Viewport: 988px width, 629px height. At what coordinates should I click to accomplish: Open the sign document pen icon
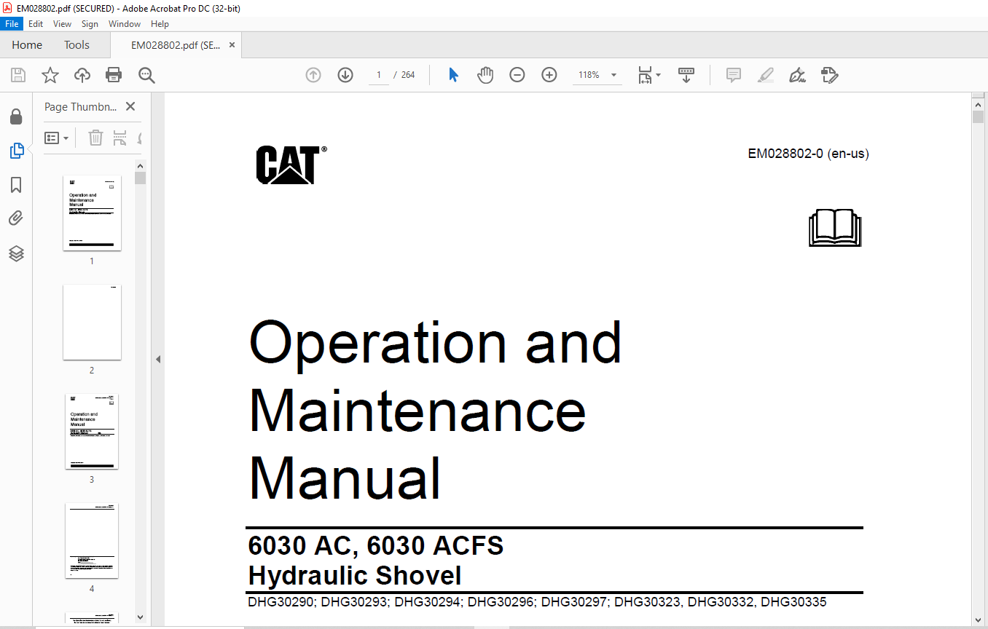(797, 75)
